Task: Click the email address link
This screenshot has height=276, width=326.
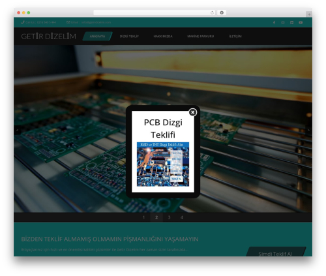Action: 96,22
